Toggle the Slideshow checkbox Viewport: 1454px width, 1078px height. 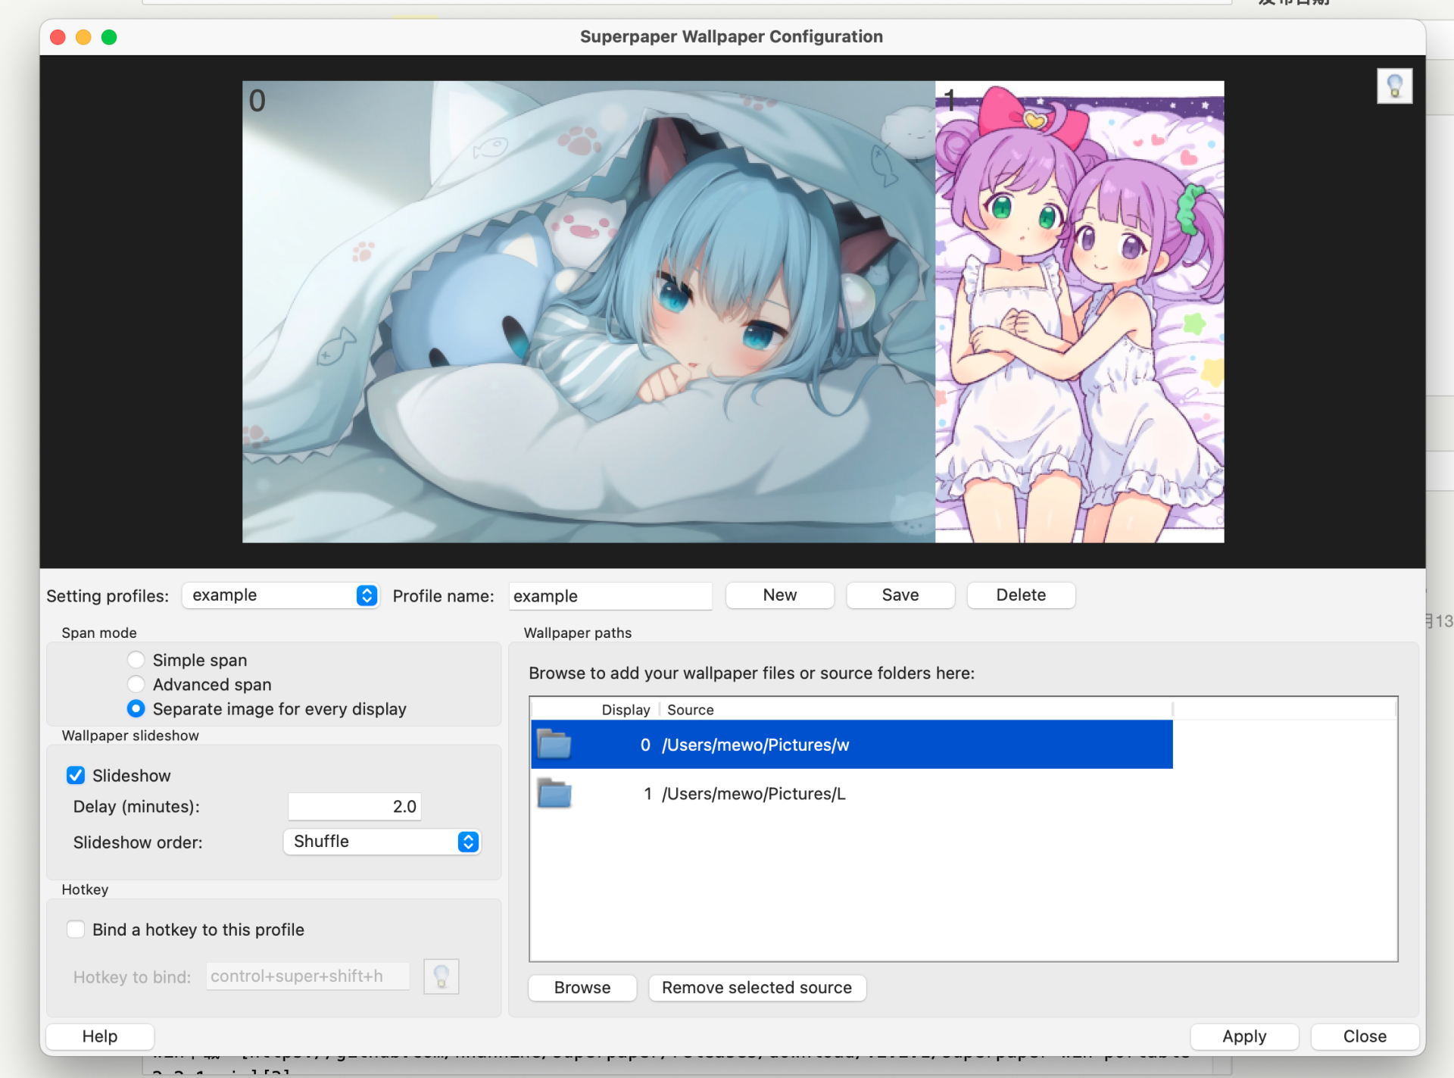click(x=76, y=775)
